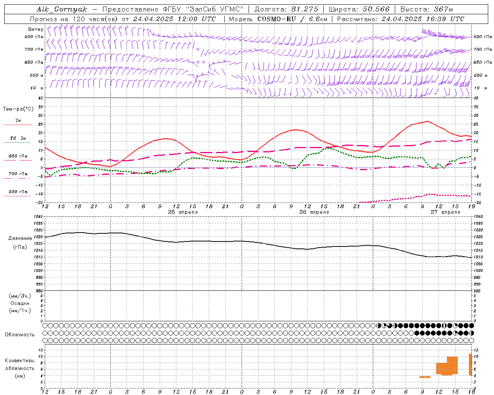
Task: Click the '(км)' convective height unit
Action: click(20, 376)
